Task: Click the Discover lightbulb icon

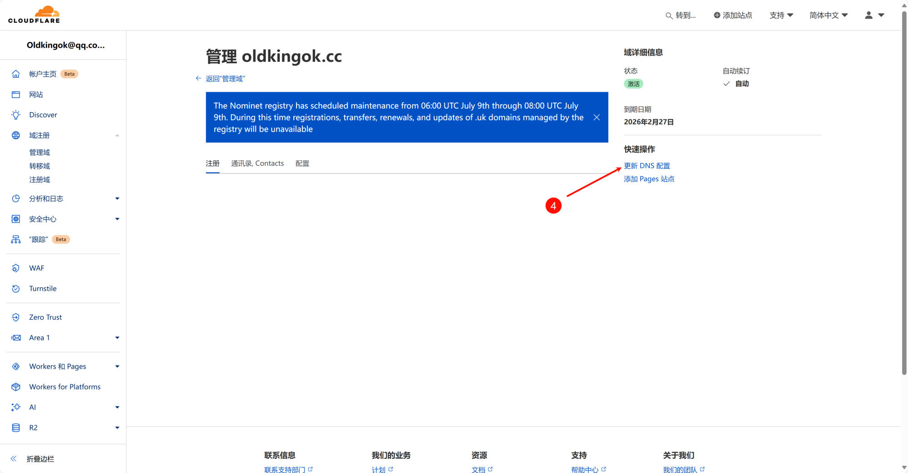Action: point(16,115)
